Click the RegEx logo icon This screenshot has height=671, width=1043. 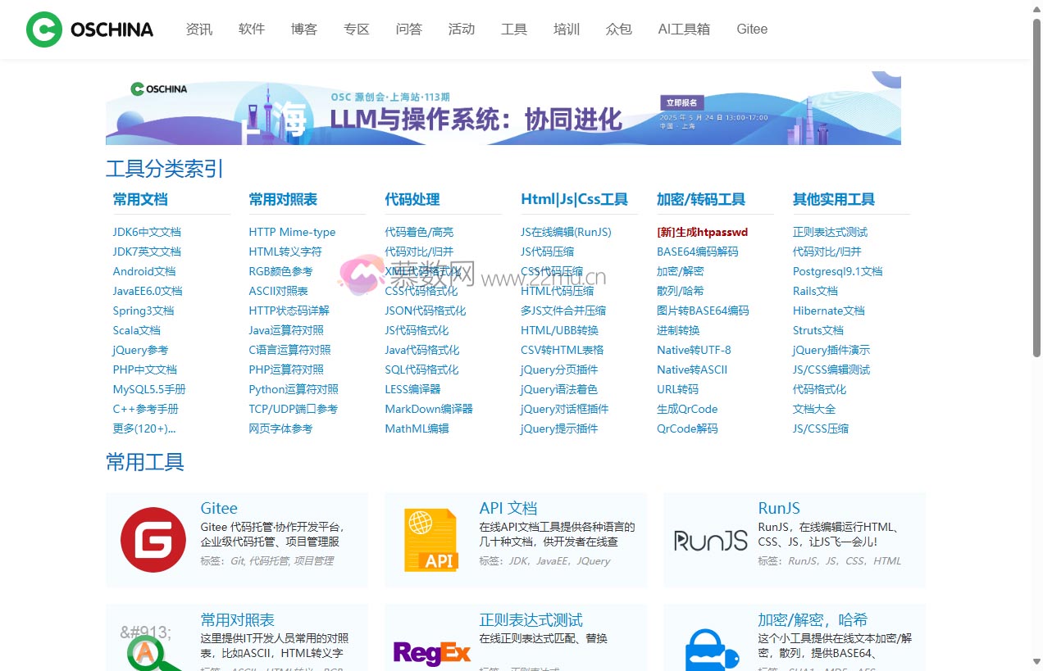pyautogui.click(x=431, y=651)
